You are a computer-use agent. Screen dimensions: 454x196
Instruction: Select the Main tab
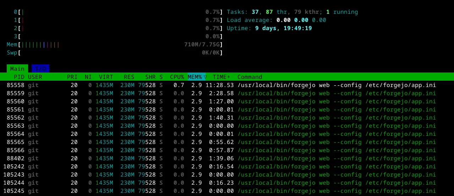pyautogui.click(x=17, y=69)
